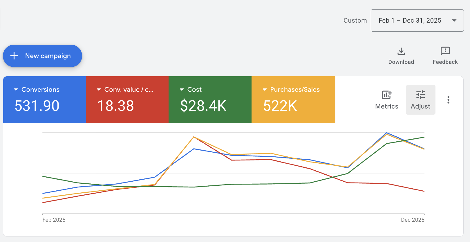
Task: Open the Feedback icon
Action: [445, 51]
